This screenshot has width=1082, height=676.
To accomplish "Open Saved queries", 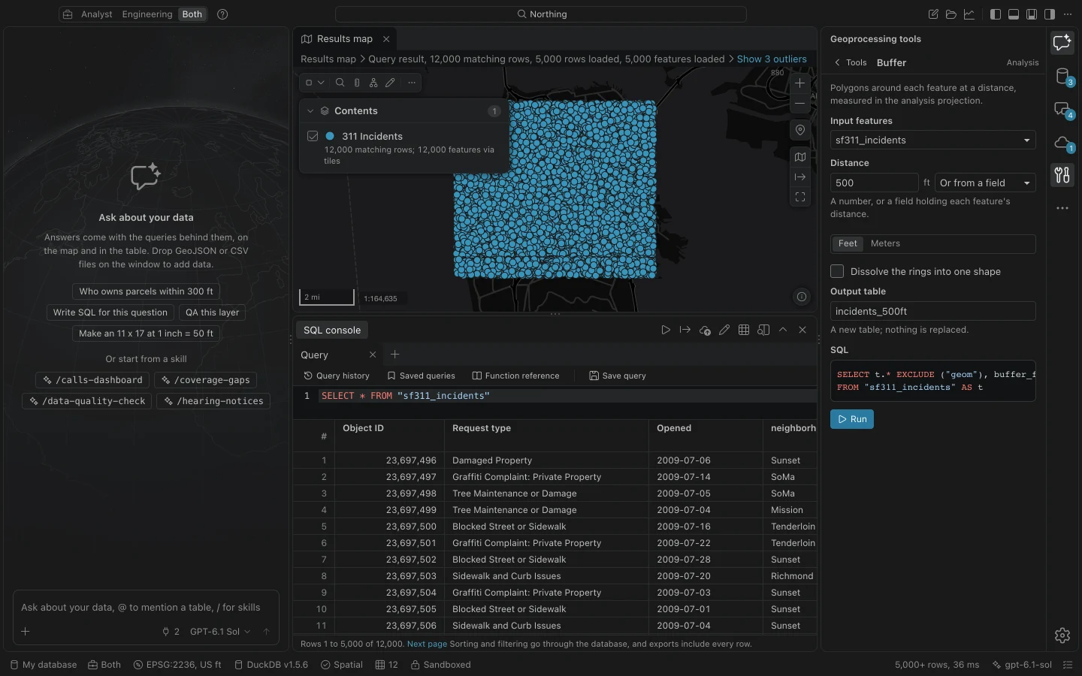I will [x=421, y=376].
